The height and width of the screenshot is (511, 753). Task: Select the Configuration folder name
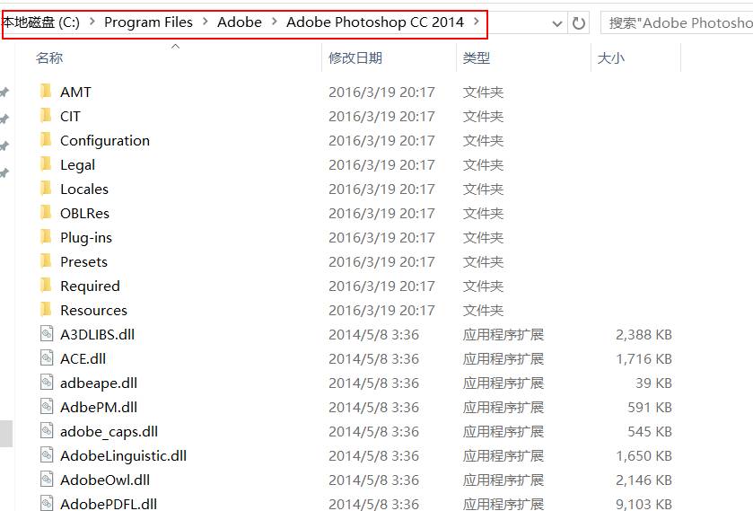[105, 141]
